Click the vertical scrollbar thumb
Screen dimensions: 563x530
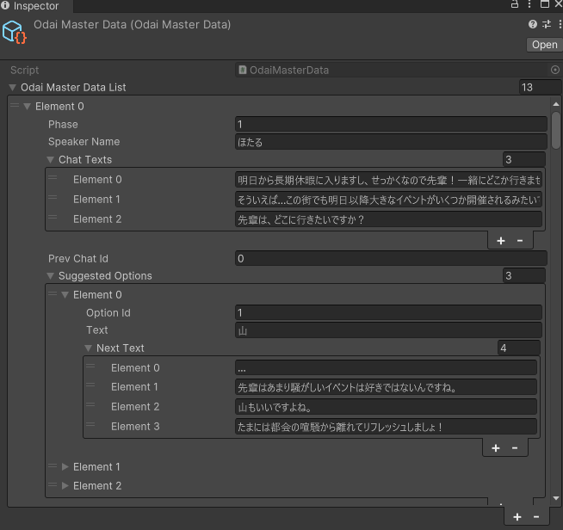pos(556,130)
